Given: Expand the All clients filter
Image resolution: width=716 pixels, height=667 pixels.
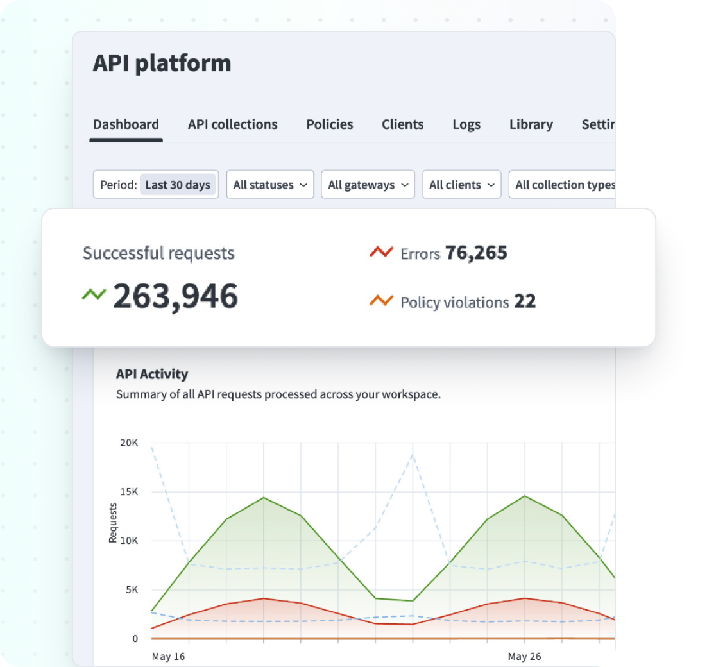Looking at the screenshot, I should 462,185.
